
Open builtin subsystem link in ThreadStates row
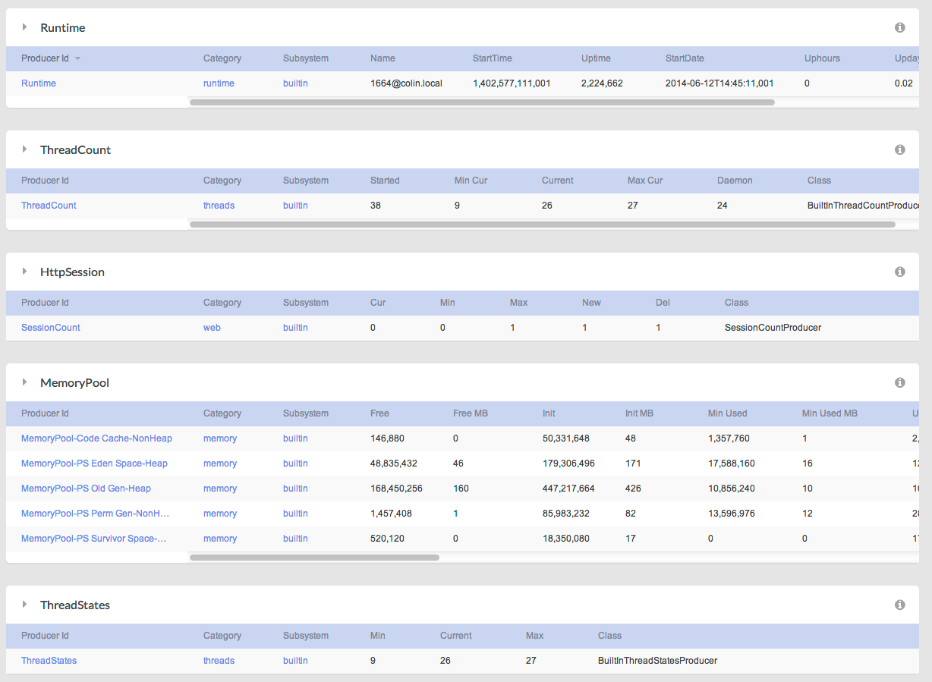coord(295,661)
